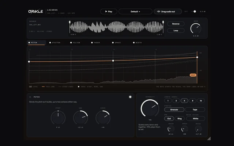This screenshot has width=234, height=146.
Task: Select Ring end mode
Action: coord(180,119)
